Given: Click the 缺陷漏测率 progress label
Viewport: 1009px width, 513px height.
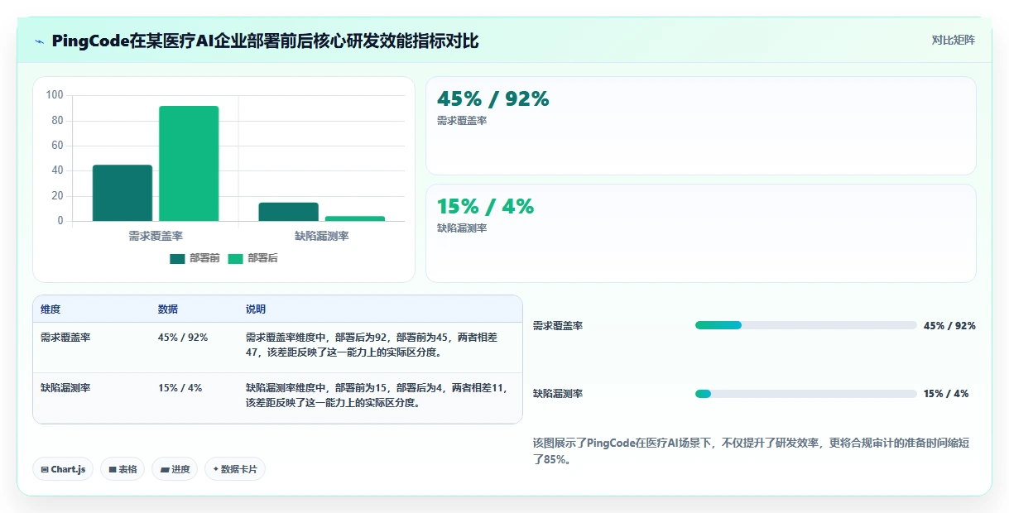Looking at the screenshot, I should (558, 394).
